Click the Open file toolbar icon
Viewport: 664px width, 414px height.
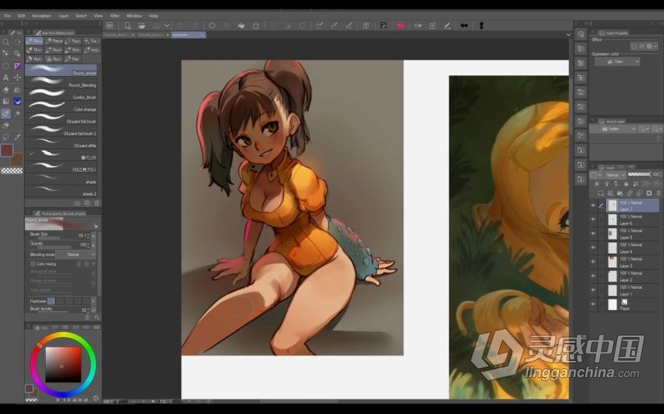point(142,25)
